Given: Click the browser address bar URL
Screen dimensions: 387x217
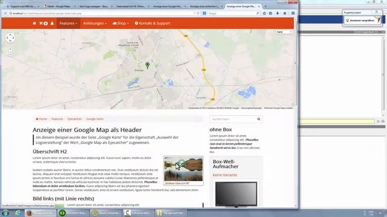Looking at the screenshot, I should coord(101,13).
